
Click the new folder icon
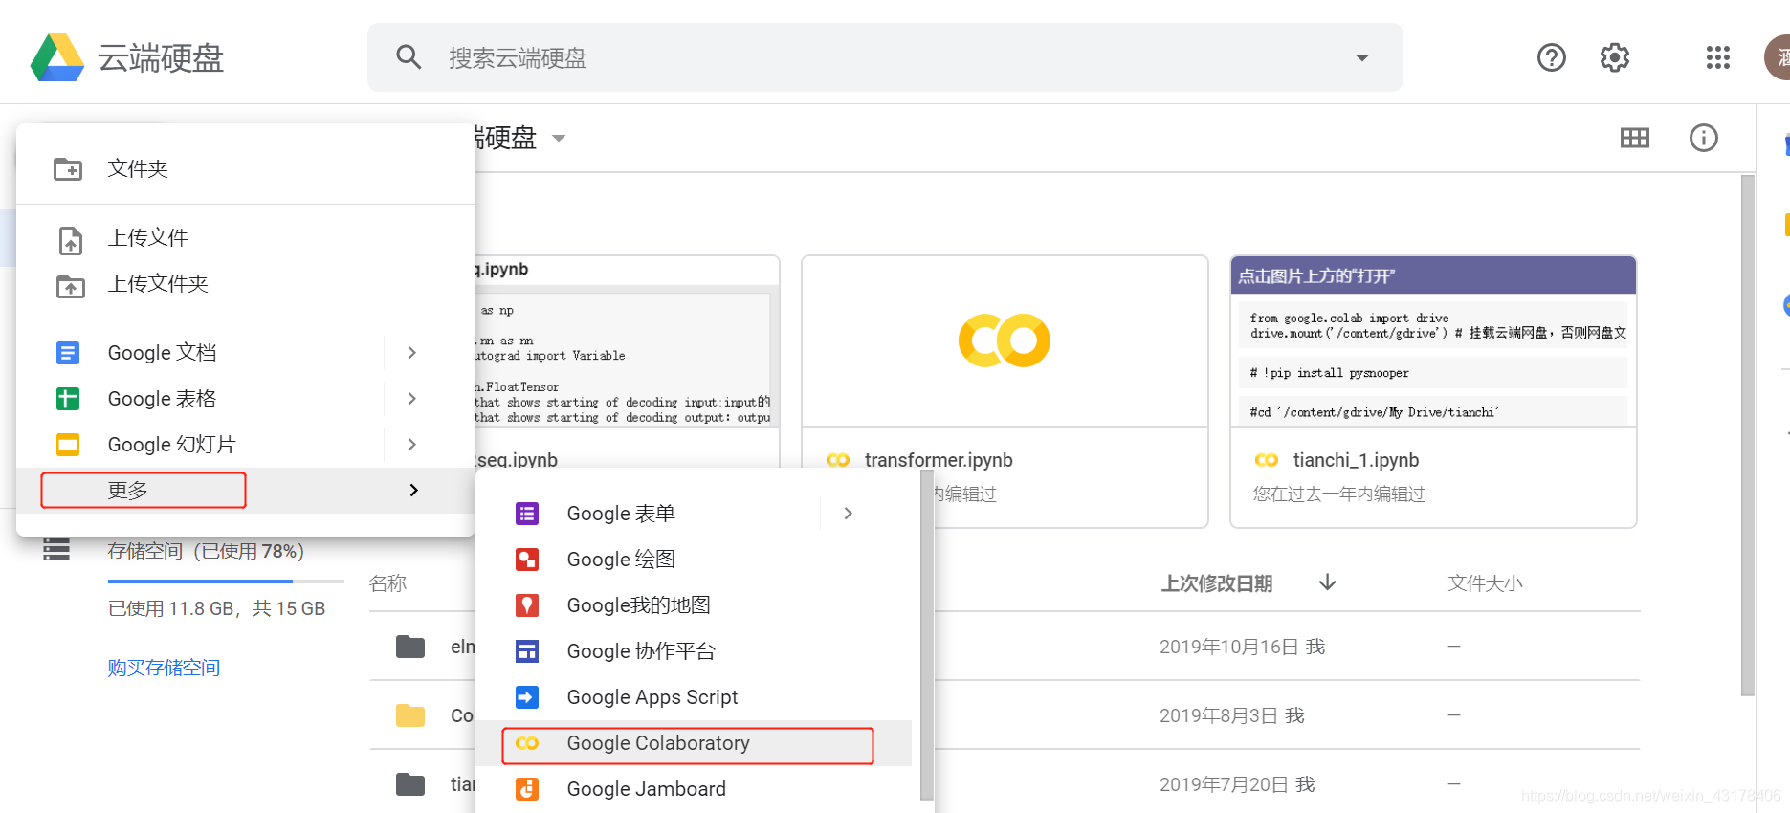(68, 169)
